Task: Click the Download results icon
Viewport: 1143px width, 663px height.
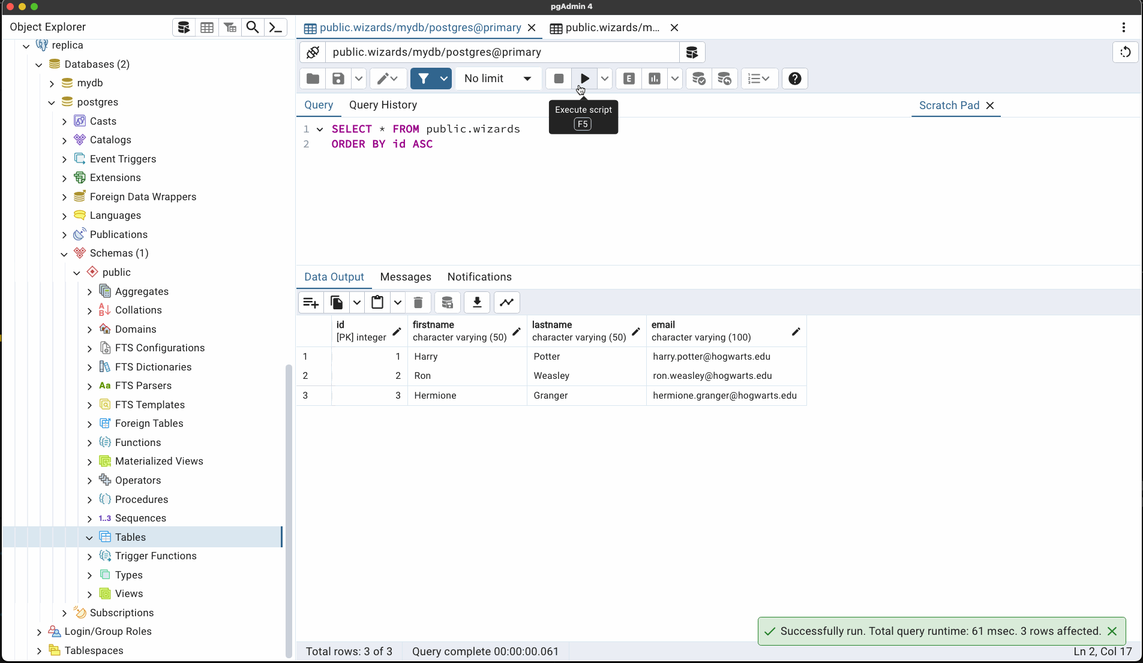Action: pyautogui.click(x=477, y=303)
